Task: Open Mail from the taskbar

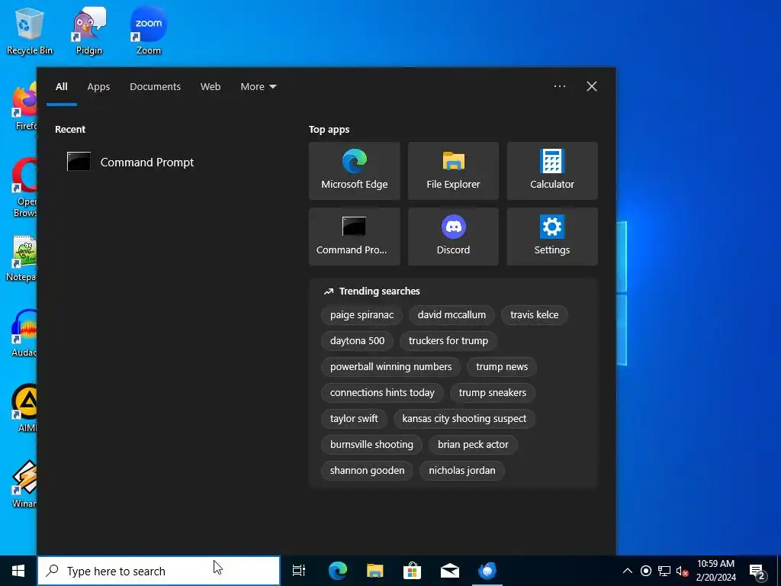Action: click(x=450, y=571)
